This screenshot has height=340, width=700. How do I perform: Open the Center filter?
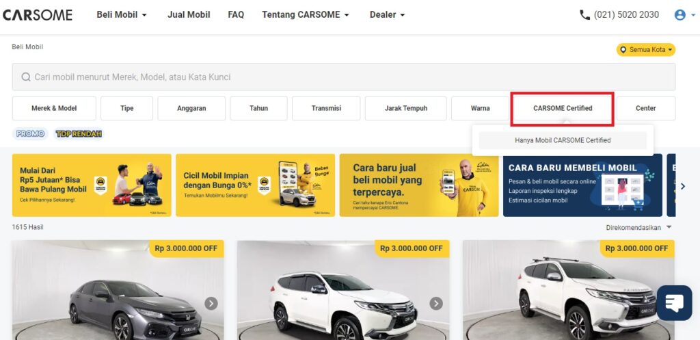pyautogui.click(x=645, y=108)
